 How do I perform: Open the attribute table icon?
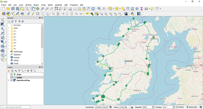(x=128, y=9)
